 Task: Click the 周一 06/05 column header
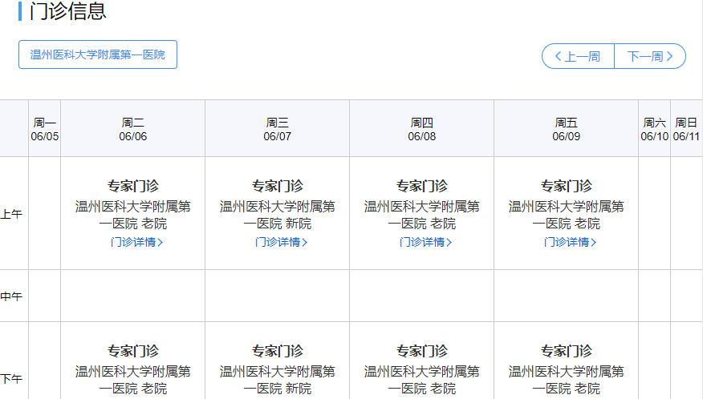pyautogui.click(x=45, y=129)
